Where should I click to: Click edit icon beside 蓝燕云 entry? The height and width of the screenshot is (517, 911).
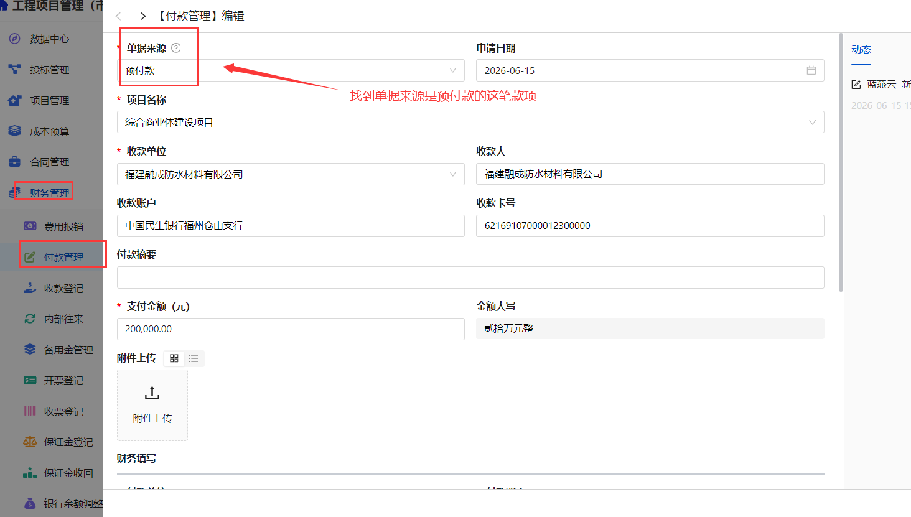tap(856, 85)
